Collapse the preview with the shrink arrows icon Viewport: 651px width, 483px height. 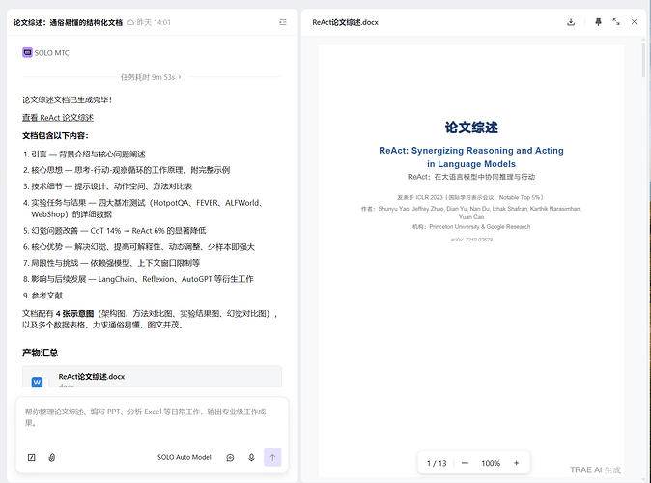pyautogui.click(x=616, y=22)
